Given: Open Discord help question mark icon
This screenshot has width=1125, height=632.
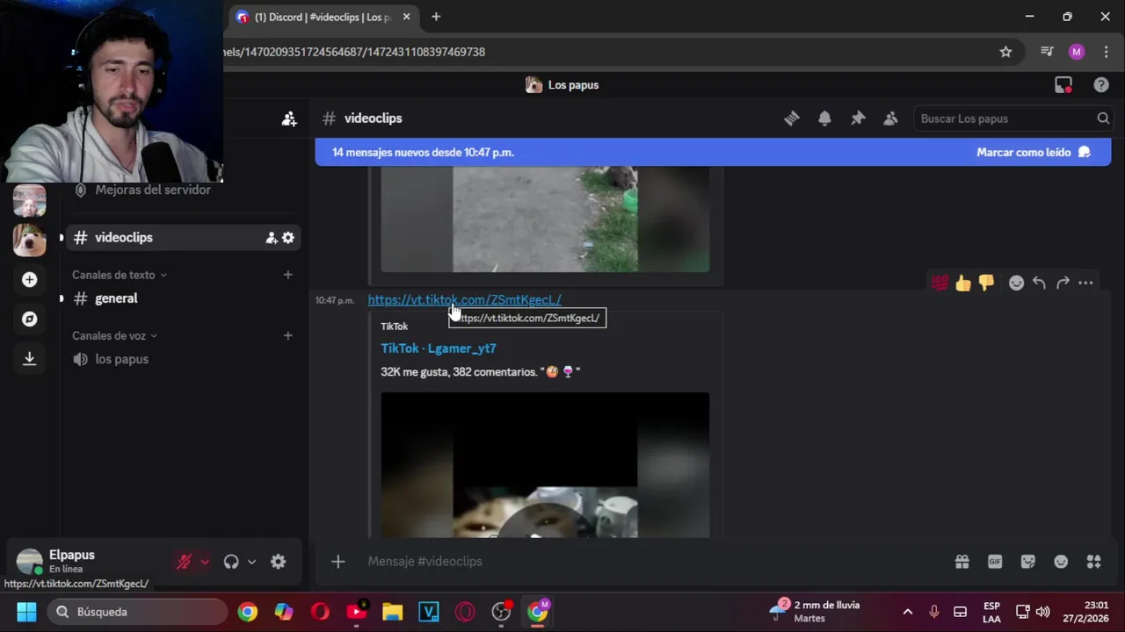Looking at the screenshot, I should tap(1101, 85).
